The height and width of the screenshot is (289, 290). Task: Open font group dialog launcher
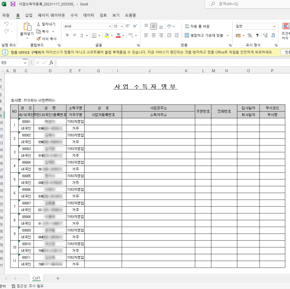[x=138, y=45]
